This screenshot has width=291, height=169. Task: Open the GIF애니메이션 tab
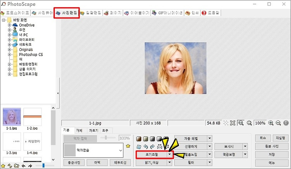click(x=167, y=13)
